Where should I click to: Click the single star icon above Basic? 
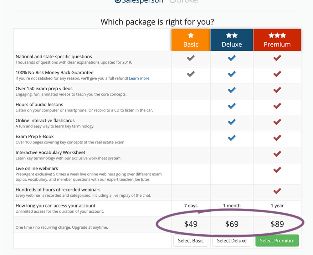(x=191, y=35)
